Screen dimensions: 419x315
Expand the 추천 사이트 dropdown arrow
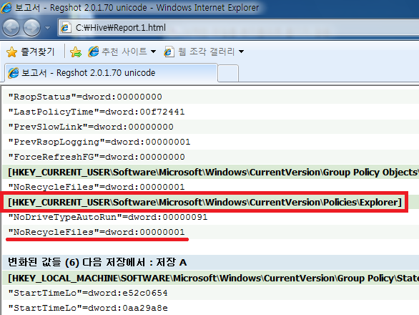[x=154, y=52]
